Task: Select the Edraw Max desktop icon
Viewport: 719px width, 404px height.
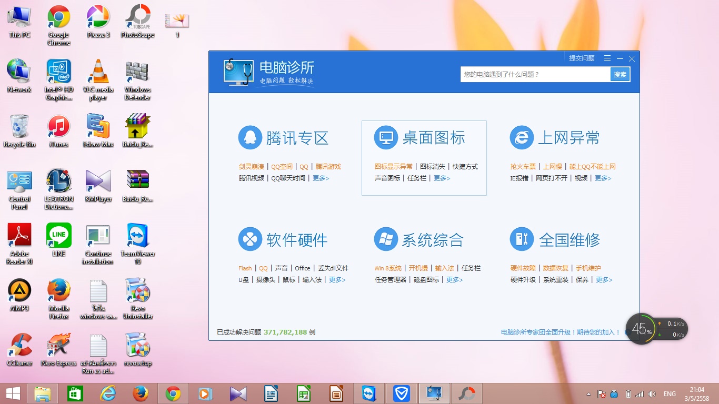Action: coord(98,130)
